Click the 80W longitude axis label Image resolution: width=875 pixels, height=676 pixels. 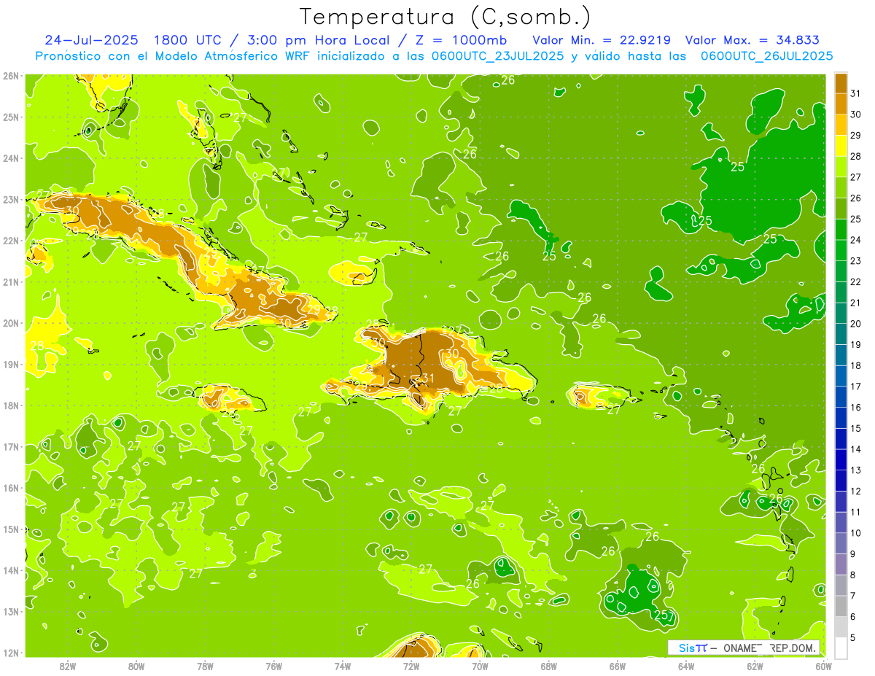click(x=136, y=665)
